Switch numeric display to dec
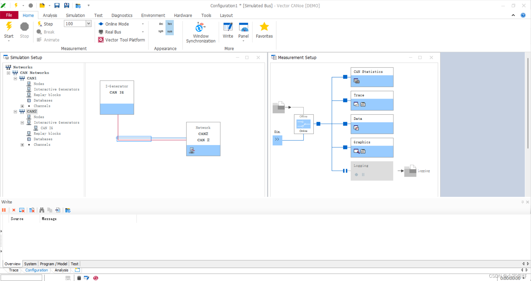This screenshot has height=281, width=531. tap(161, 24)
